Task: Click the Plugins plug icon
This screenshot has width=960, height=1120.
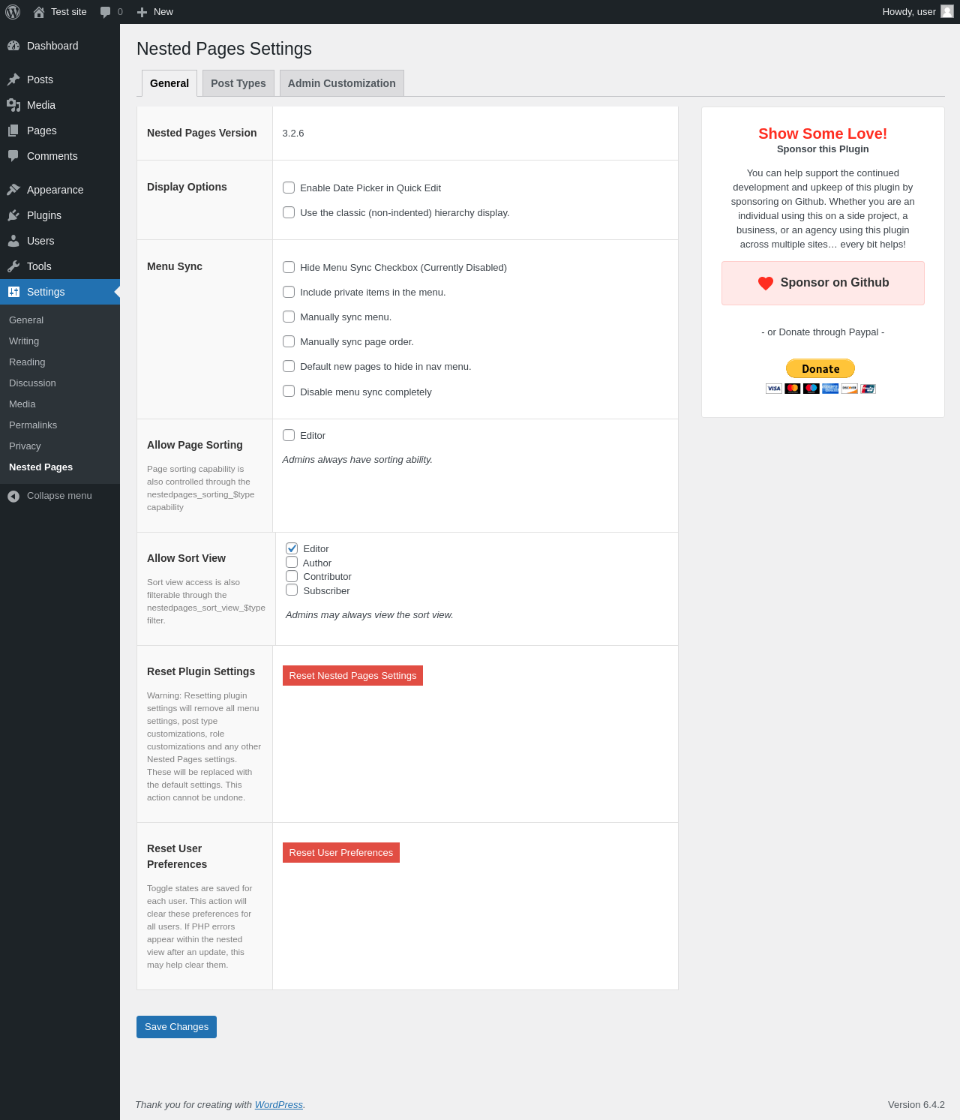Action: pyautogui.click(x=13, y=215)
